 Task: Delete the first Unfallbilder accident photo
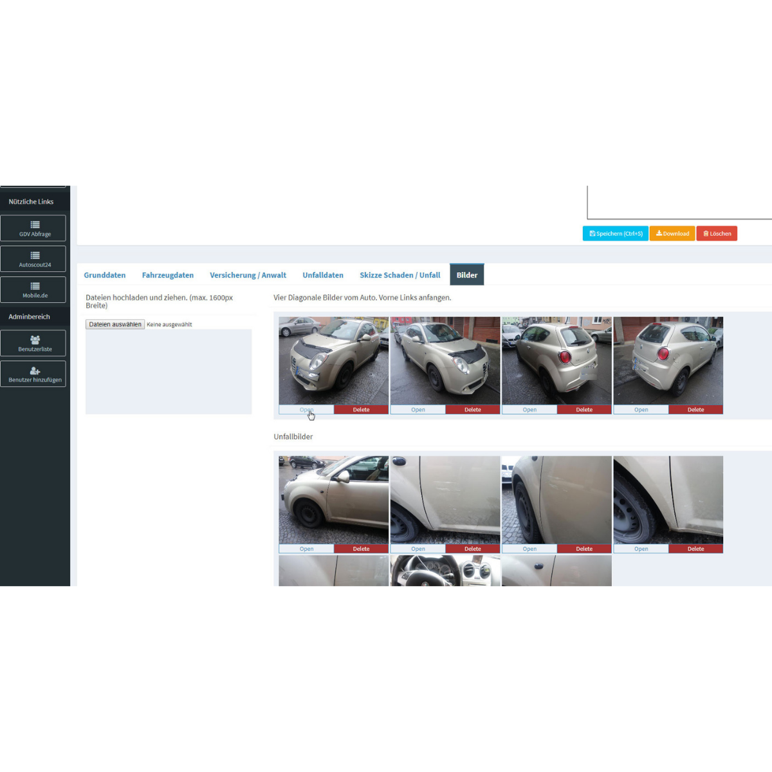361,549
